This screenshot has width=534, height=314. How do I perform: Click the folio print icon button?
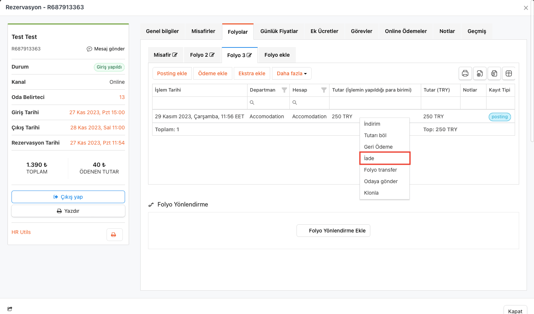click(x=465, y=73)
